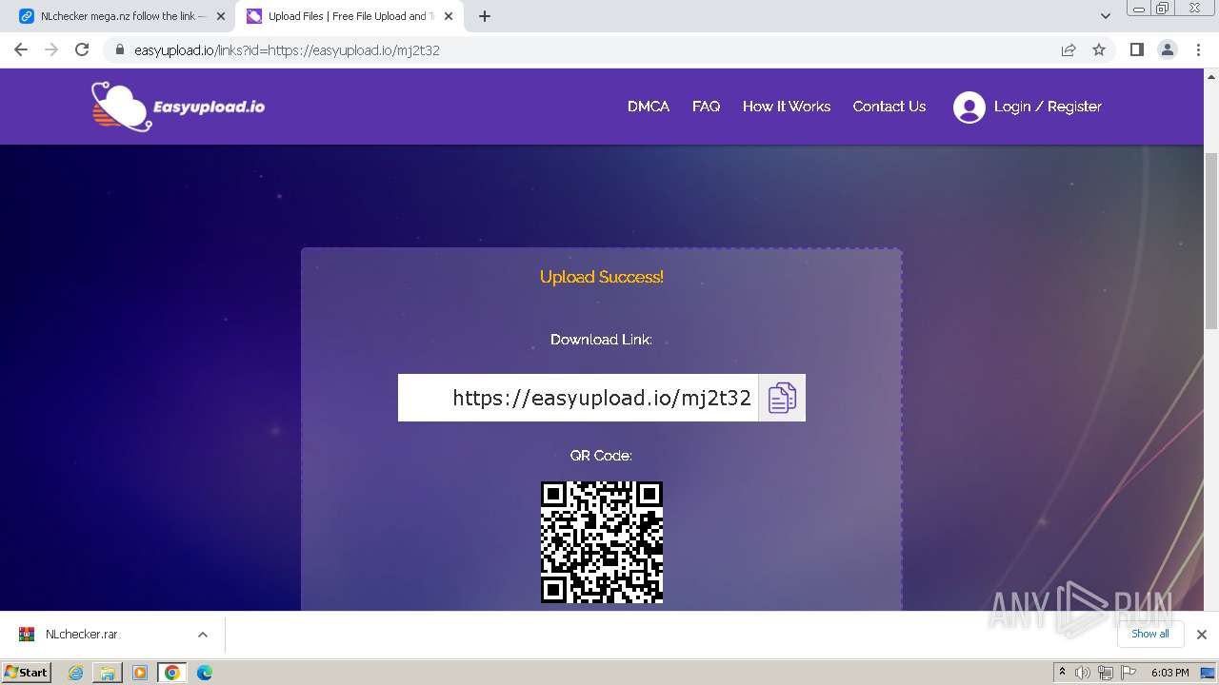Click the copy download link icon

tap(782, 398)
